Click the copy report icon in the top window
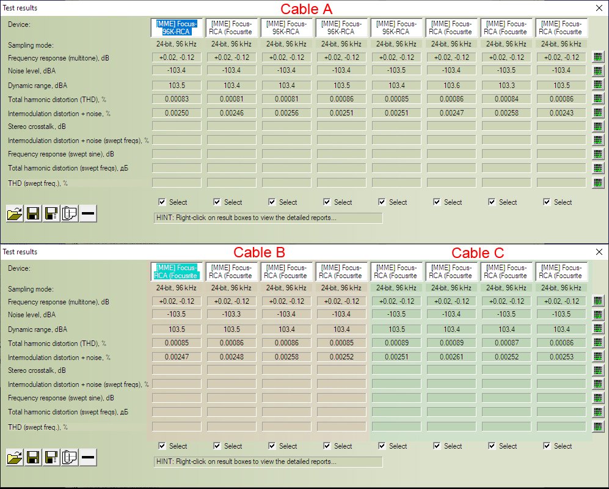 pyautogui.click(x=69, y=214)
